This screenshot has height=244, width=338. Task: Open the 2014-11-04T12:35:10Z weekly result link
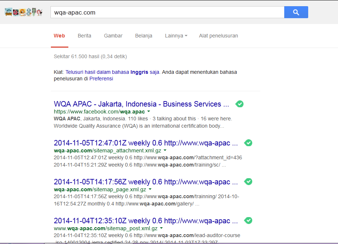coord(146,221)
